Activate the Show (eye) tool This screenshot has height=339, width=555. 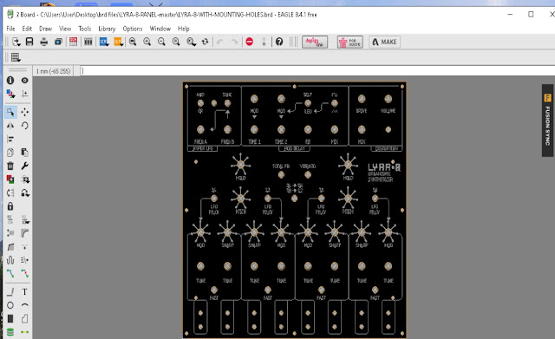(x=24, y=81)
